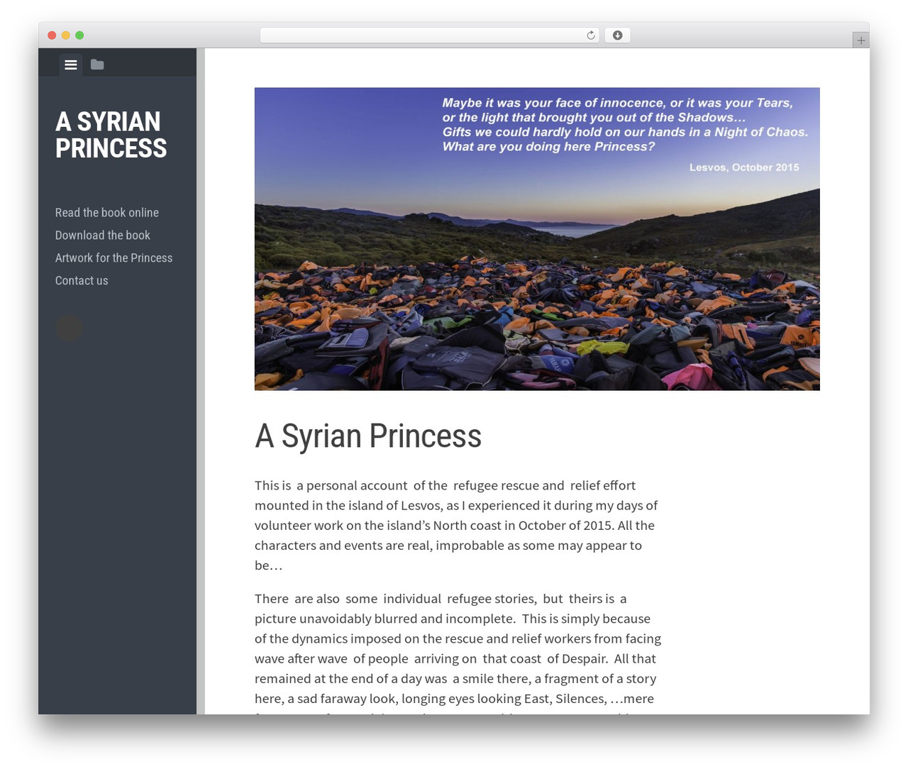The image size is (908, 769).
Task: Click the download arrow button in toolbar
Action: [x=617, y=35]
